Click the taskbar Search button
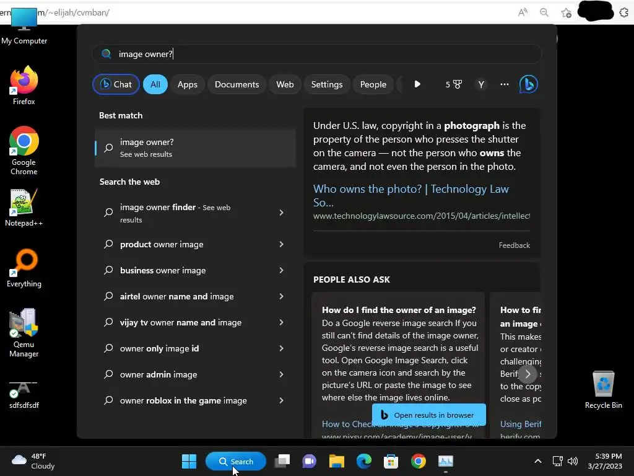Viewport: 634px width, 476px height. [236, 461]
